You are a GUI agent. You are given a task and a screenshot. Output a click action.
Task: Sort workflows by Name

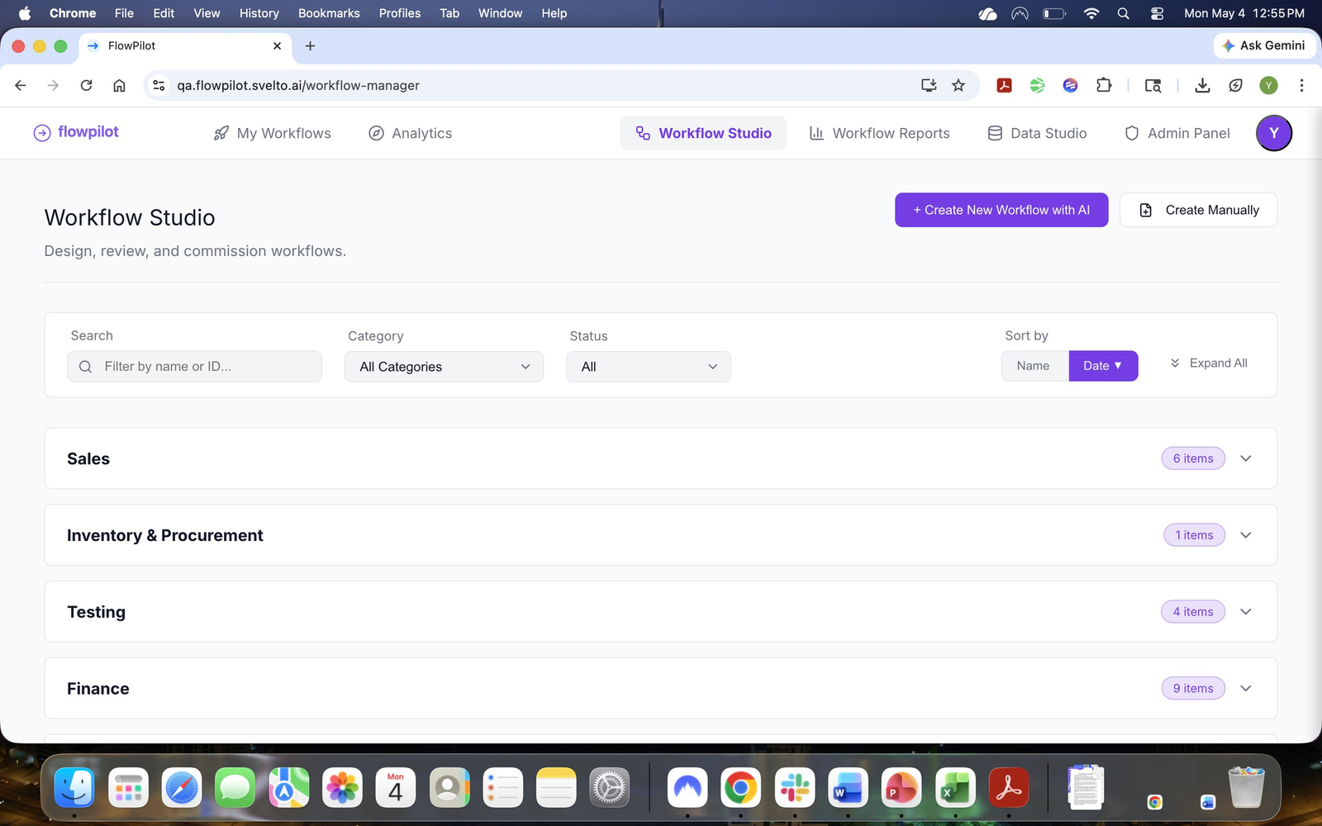pos(1034,366)
